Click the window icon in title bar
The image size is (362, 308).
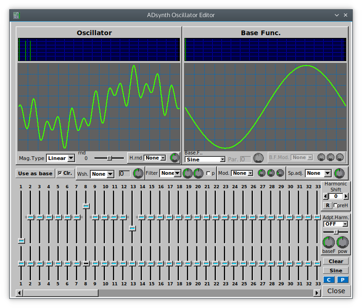16,15
